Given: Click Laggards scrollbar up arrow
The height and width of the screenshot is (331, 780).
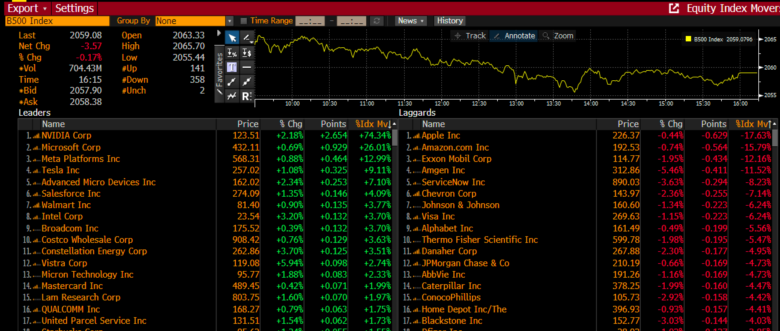Looking at the screenshot, I should click(x=775, y=124).
